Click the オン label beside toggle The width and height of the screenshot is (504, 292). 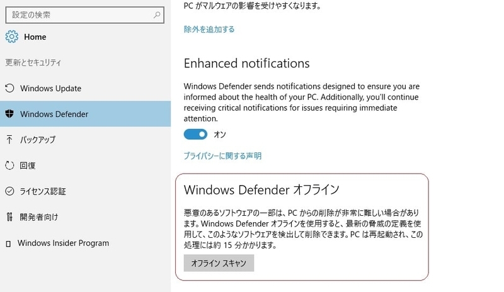tap(220, 134)
